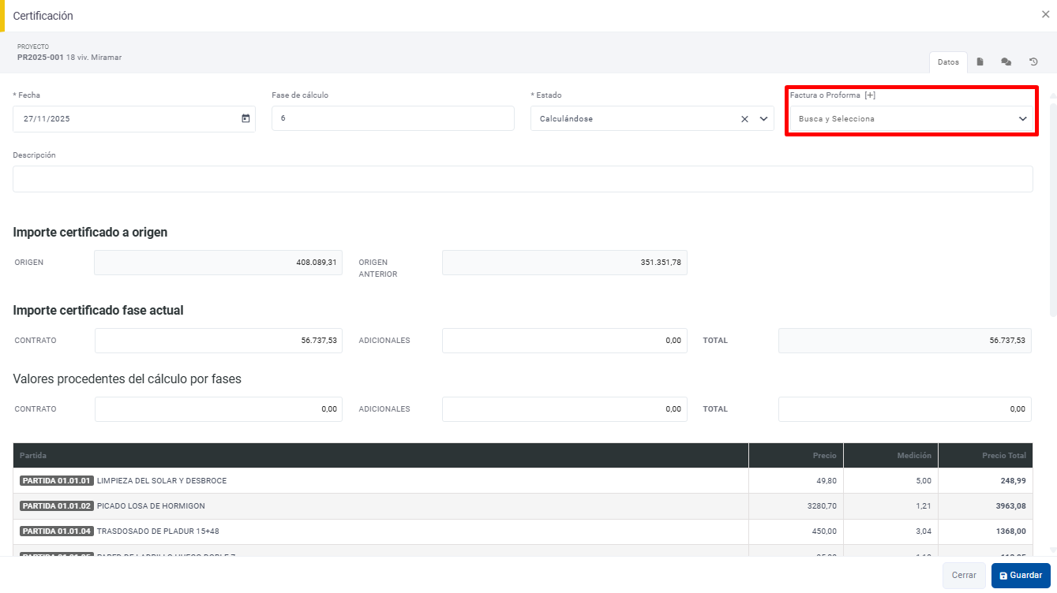Close the Certificación dialog with the X
The width and height of the screenshot is (1057, 593).
[x=1045, y=14]
